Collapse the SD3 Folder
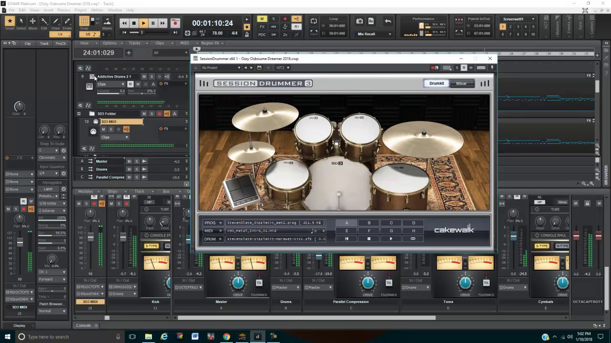Image resolution: width=611 pixels, height=343 pixels. click(79, 114)
